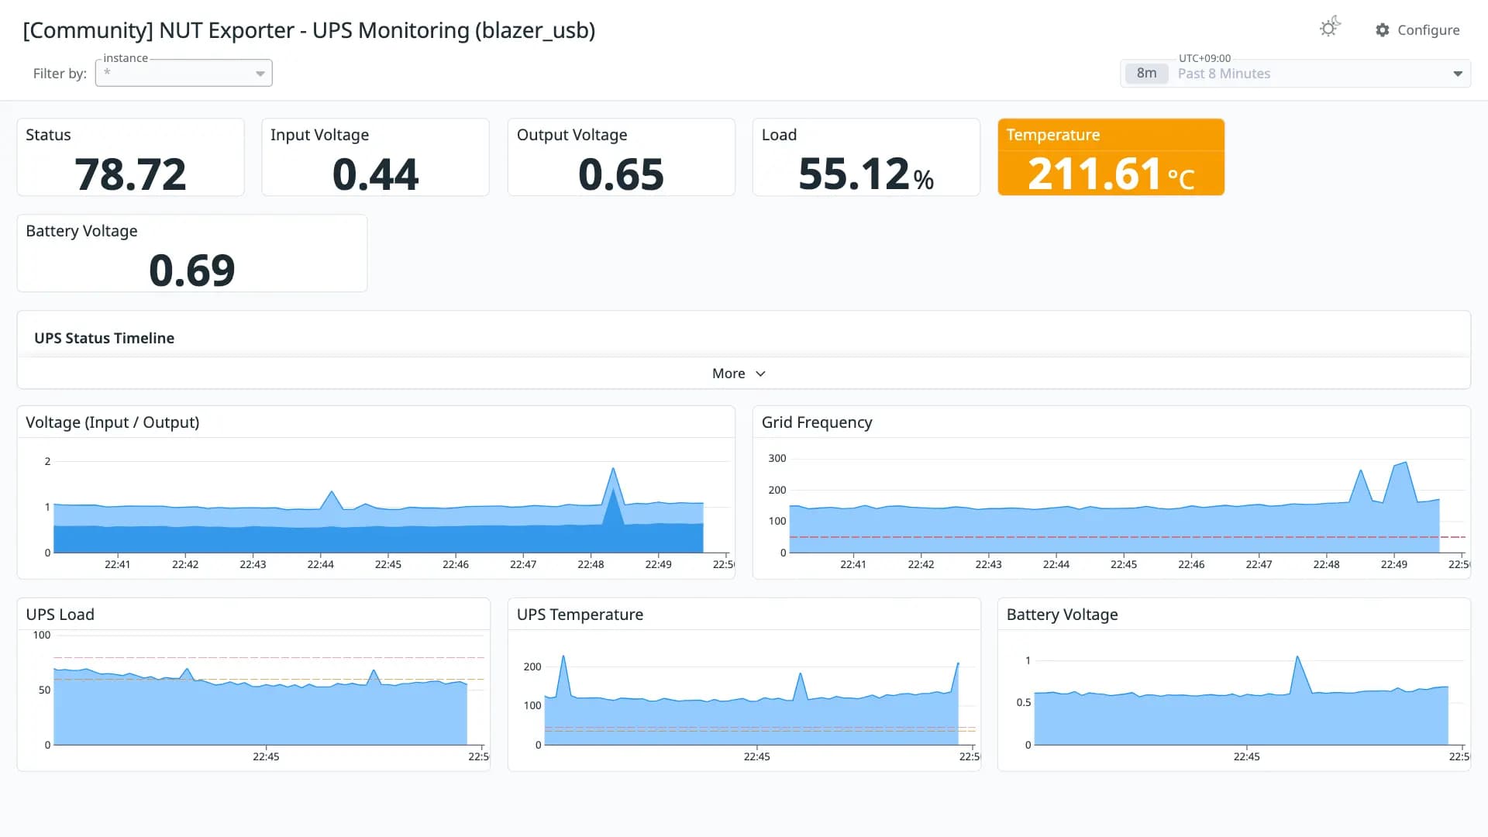1488x837 pixels.
Task: Click the 22:46 tick in Grid Frequency chart
Action: 1191,564
